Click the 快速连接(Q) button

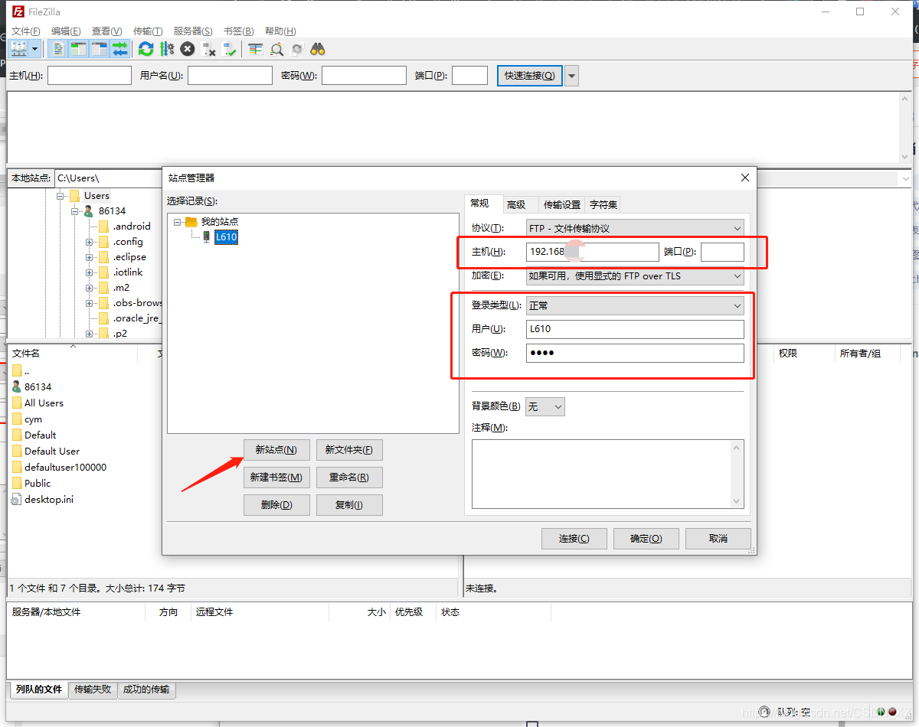point(530,76)
